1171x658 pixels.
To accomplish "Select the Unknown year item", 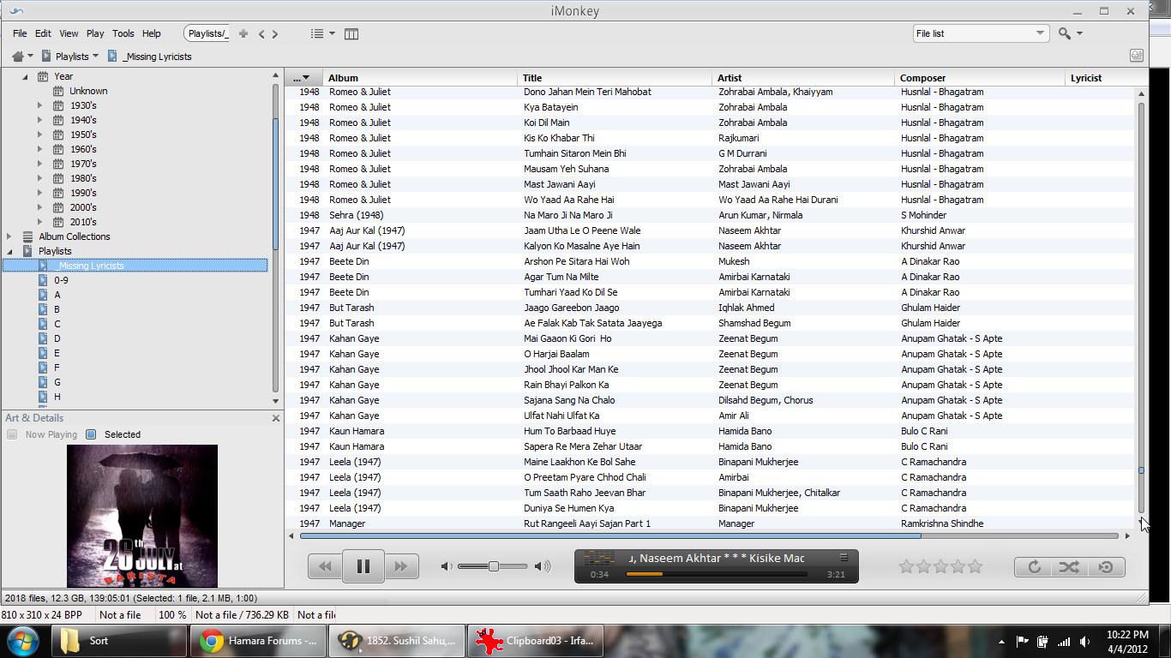I will tap(88, 91).
